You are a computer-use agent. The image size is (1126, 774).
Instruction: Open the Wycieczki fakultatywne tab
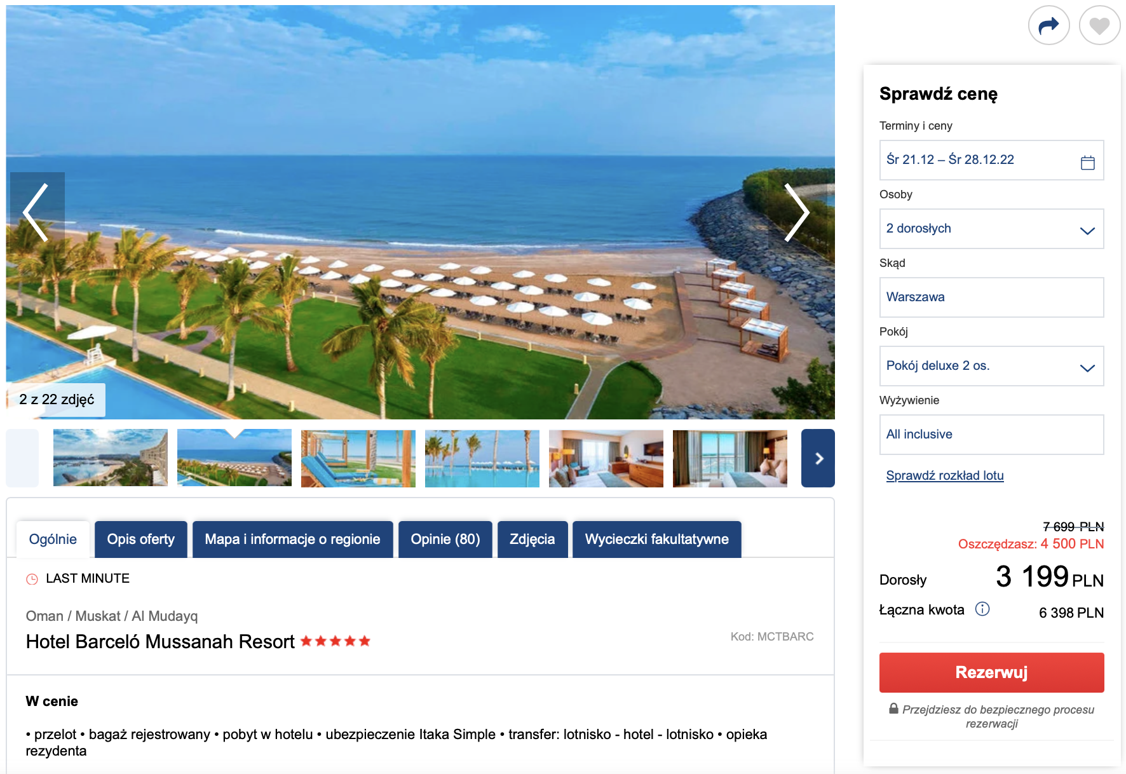(x=657, y=540)
